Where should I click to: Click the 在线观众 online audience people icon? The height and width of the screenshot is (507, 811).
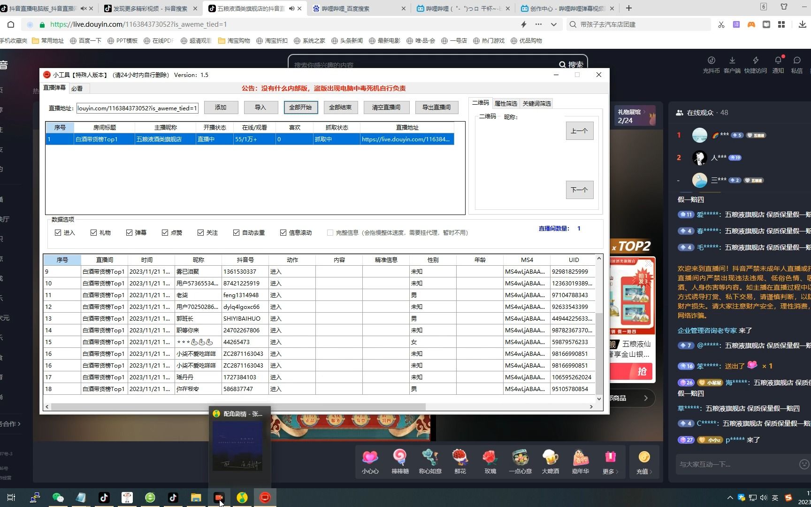pyautogui.click(x=680, y=113)
